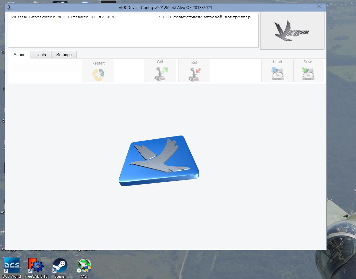Screen dimensions: 356x279
Task: Click the Restart device icon
Action: point(98,74)
